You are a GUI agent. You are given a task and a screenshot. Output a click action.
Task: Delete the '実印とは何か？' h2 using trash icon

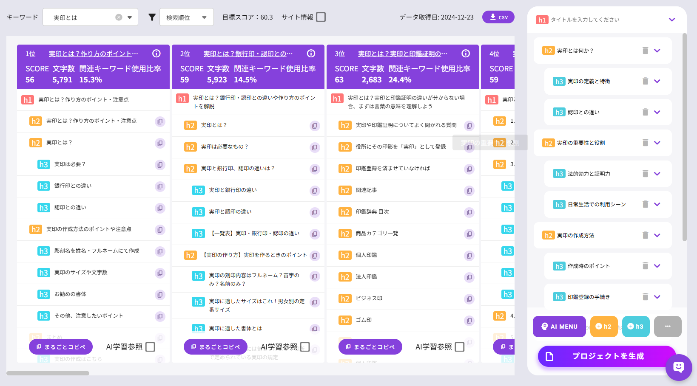[x=645, y=51]
